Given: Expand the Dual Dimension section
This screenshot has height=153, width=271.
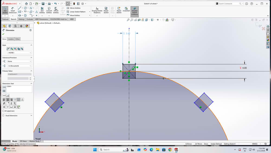Looking at the screenshot, I should coord(31,115).
